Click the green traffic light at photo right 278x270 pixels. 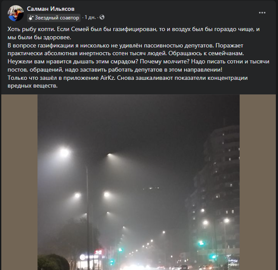201,243
